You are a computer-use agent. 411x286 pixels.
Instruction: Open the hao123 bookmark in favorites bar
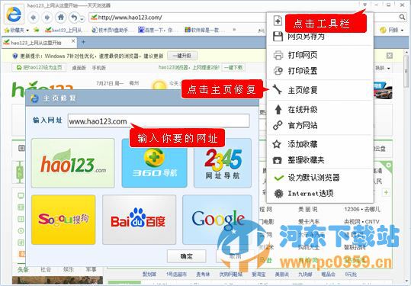(64, 31)
